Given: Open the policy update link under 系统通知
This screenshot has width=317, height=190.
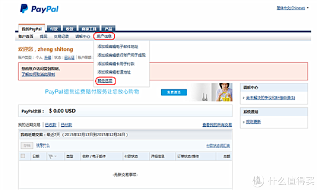Looking at the screenshot, I should [x=253, y=122].
